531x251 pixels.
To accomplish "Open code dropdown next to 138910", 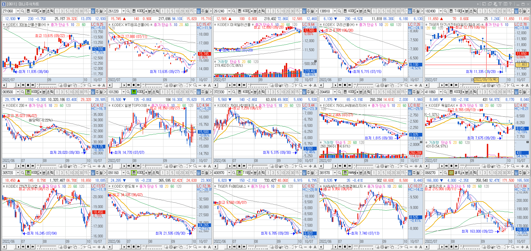I will coord(335,11).
